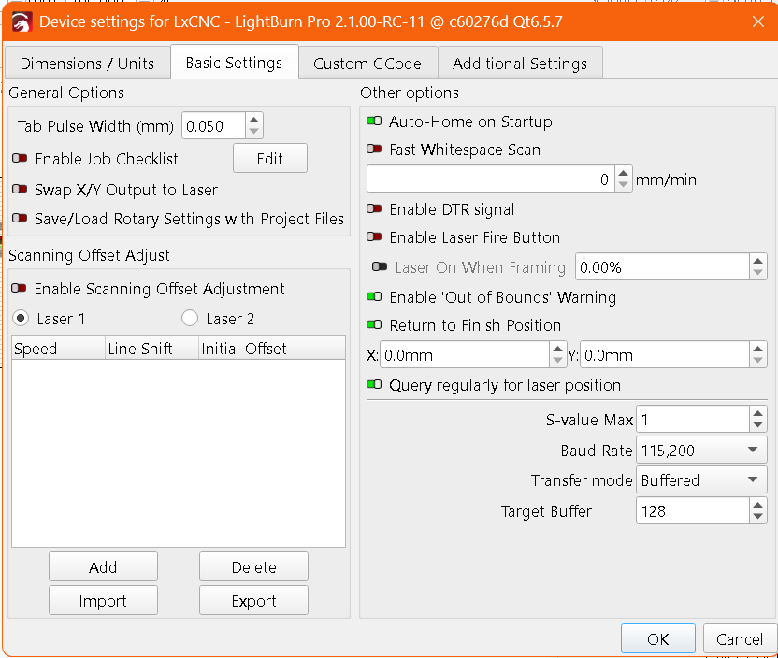Click the whitespace scan speed mm/min field
Screen dimensions: 778x658
point(490,179)
